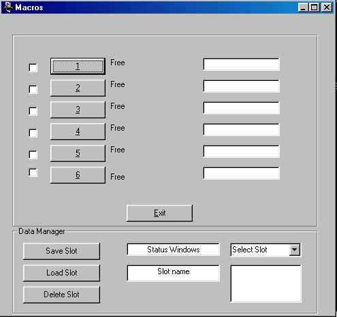Image resolution: width=337 pixels, height=317 pixels.
Task: Choose the Load Slot button
Action: point(61,273)
